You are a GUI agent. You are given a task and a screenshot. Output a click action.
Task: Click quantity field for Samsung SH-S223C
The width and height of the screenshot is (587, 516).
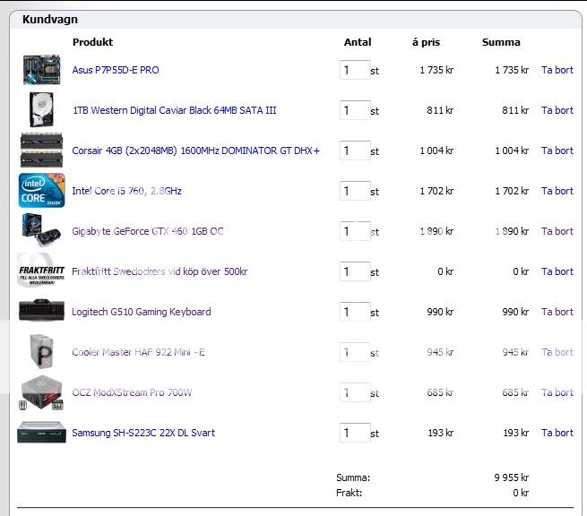(x=354, y=433)
